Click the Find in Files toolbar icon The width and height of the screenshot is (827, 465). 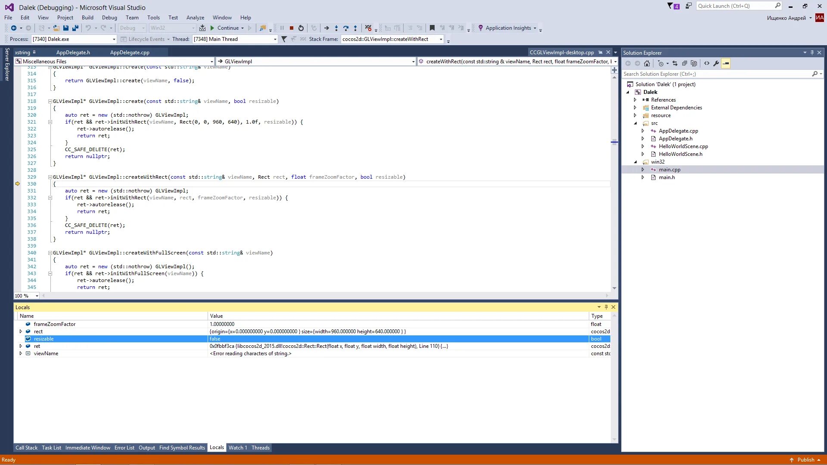tap(263, 28)
